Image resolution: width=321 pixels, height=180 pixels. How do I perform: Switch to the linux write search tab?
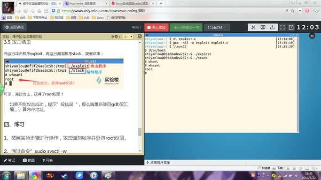pos(86,3)
